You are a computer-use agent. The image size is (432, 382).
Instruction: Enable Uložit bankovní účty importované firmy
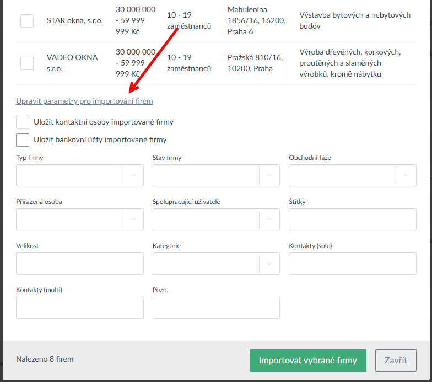pos(23,140)
